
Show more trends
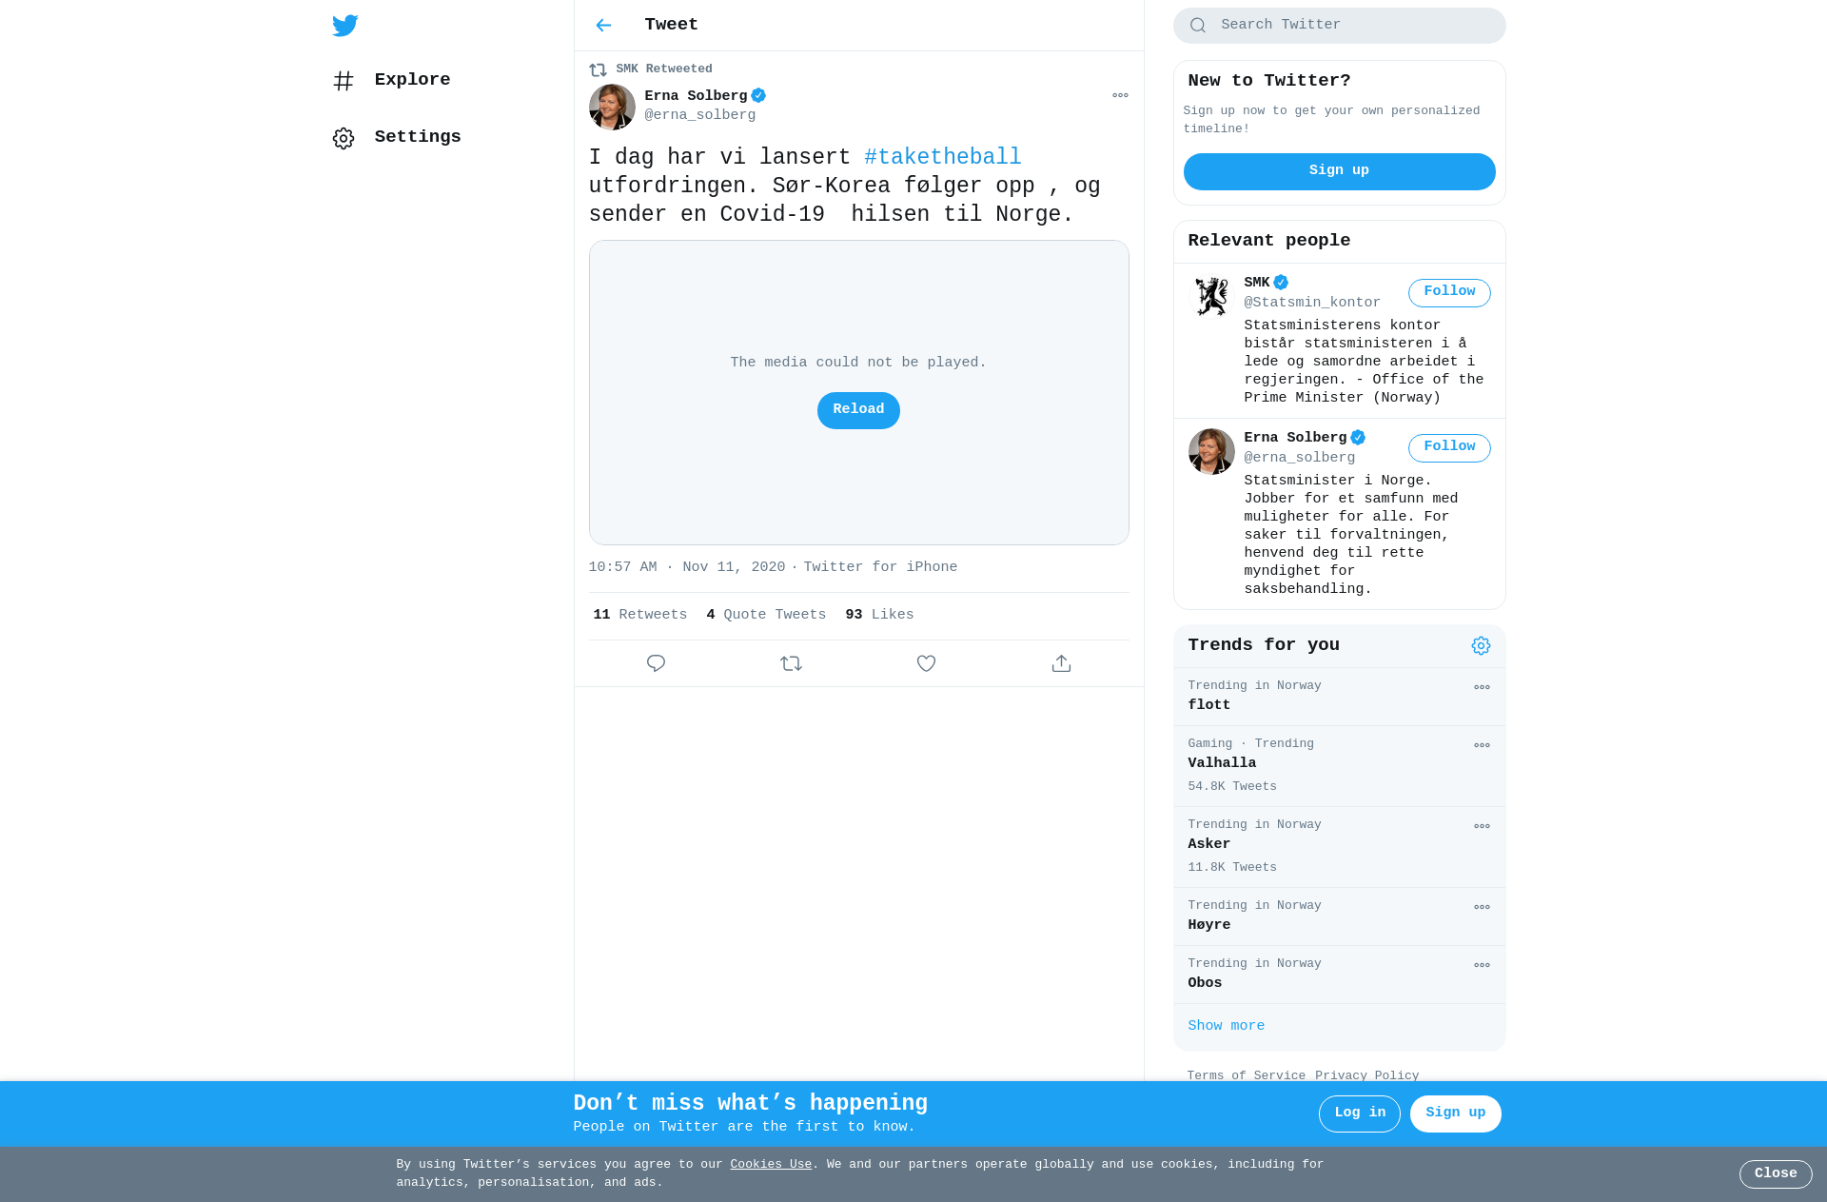tap(1226, 1026)
